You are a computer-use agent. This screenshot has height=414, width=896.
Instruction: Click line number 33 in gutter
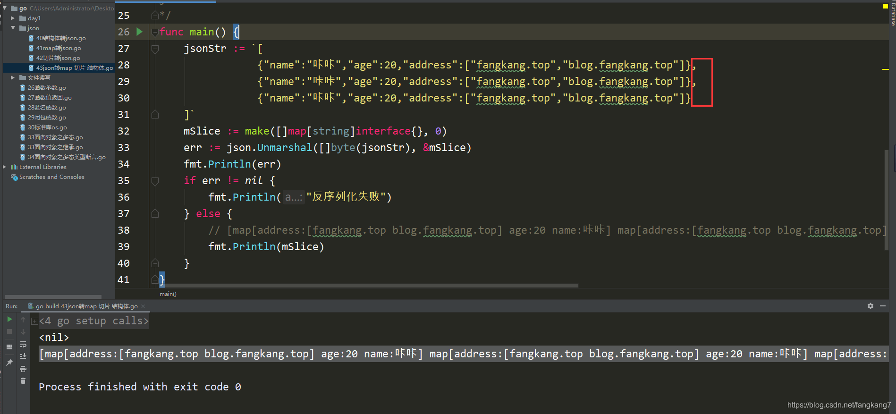tap(124, 147)
